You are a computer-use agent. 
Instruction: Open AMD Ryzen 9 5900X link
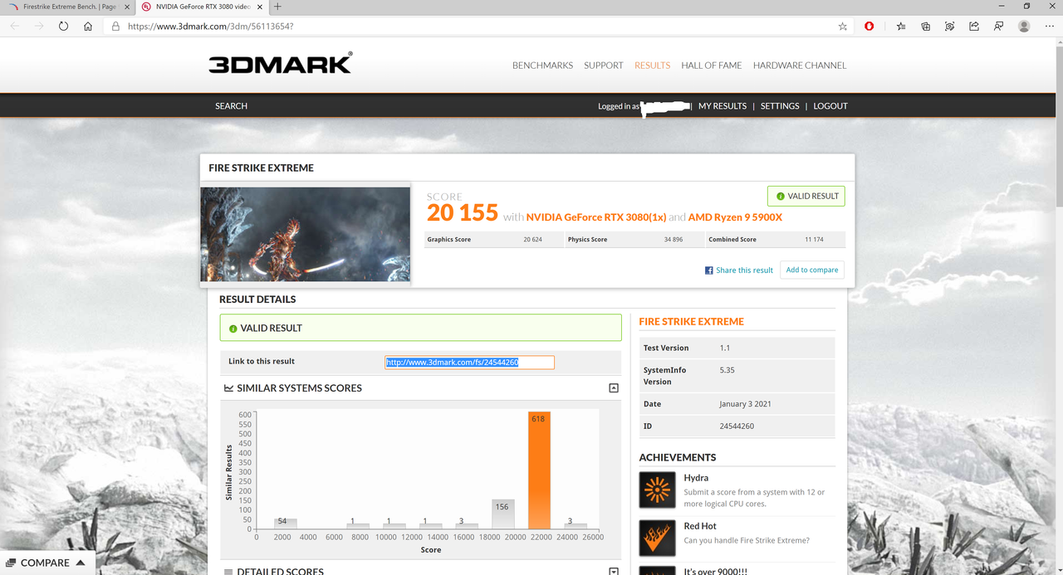[735, 217]
